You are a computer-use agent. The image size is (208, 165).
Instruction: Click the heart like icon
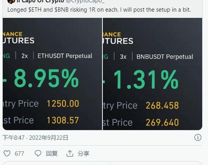[7, 153]
